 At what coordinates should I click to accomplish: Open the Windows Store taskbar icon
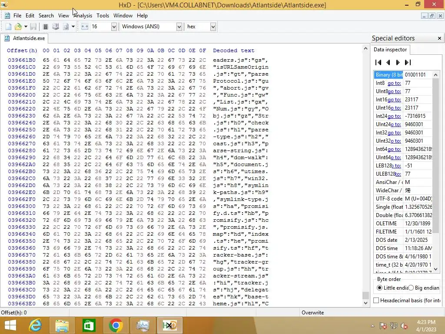click(x=89, y=325)
